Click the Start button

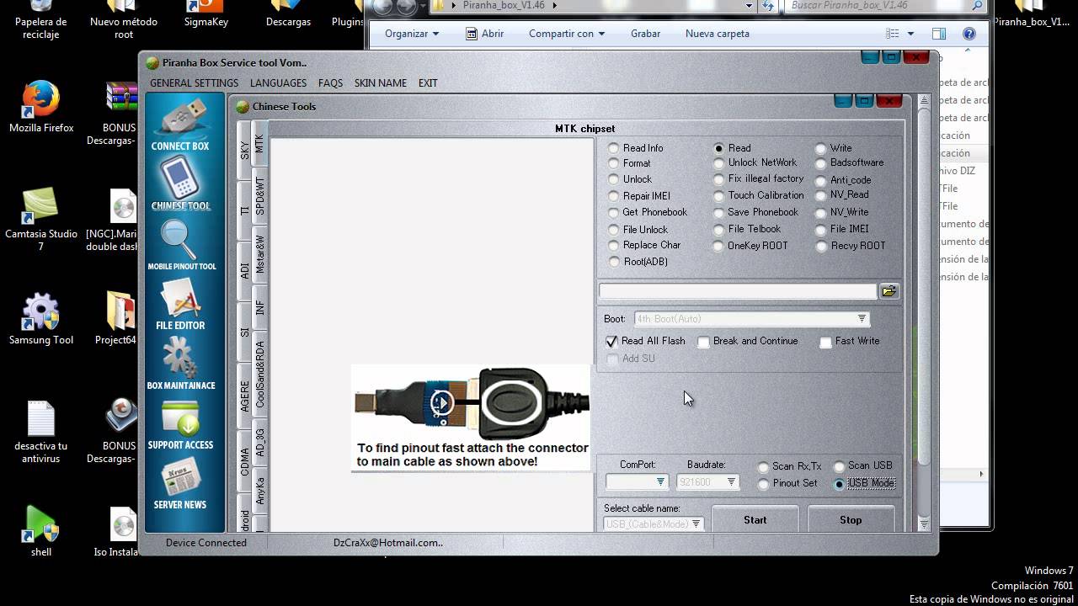coord(755,519)
